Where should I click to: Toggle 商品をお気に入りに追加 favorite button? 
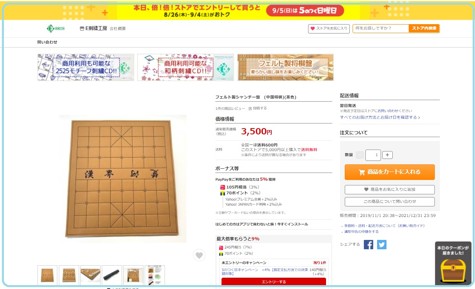point(390,189)
